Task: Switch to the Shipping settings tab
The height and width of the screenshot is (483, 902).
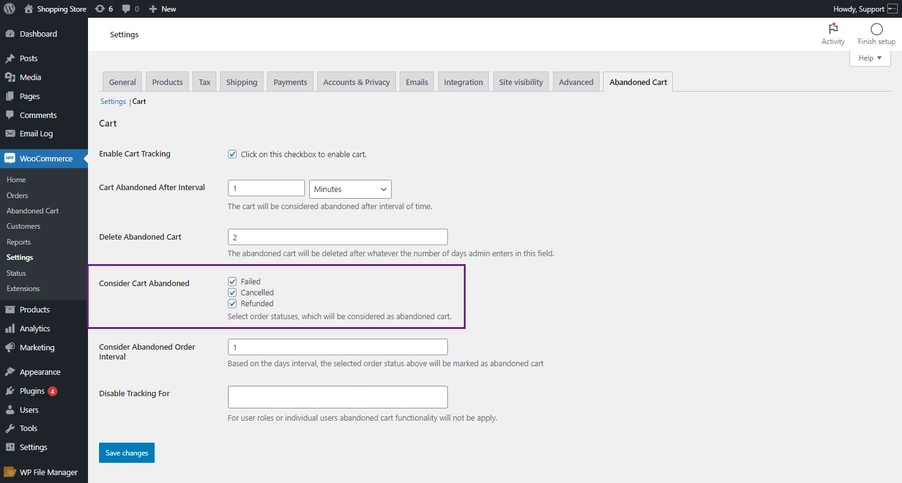Action: (241, 83)
